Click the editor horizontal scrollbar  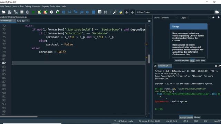pos(19,116)
